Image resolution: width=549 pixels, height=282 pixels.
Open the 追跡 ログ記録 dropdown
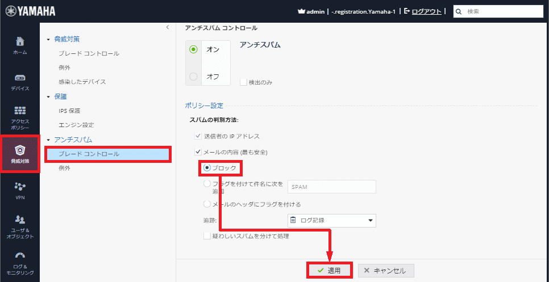(x=331, y=220)
